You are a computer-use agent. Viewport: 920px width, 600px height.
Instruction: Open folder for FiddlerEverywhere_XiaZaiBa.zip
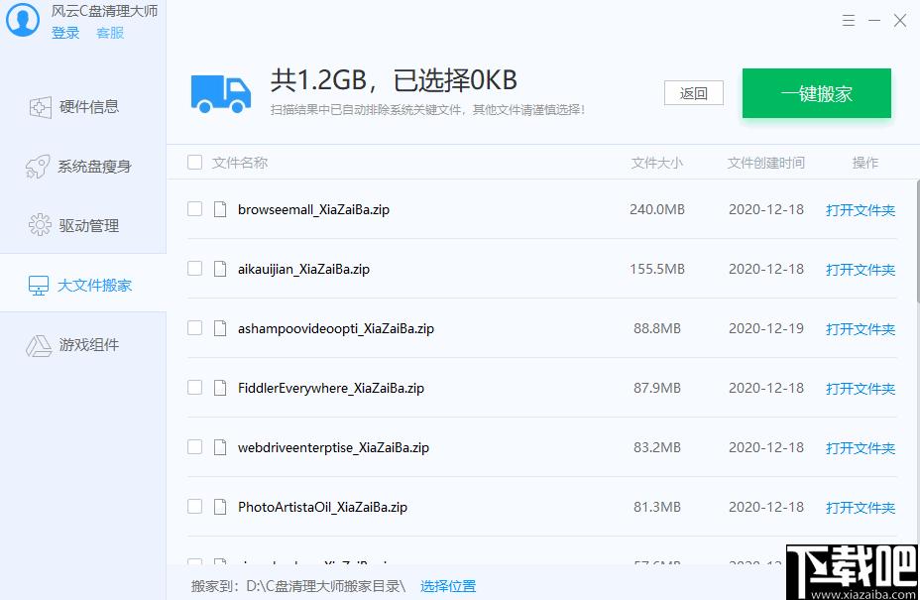(x=861, y=389)
